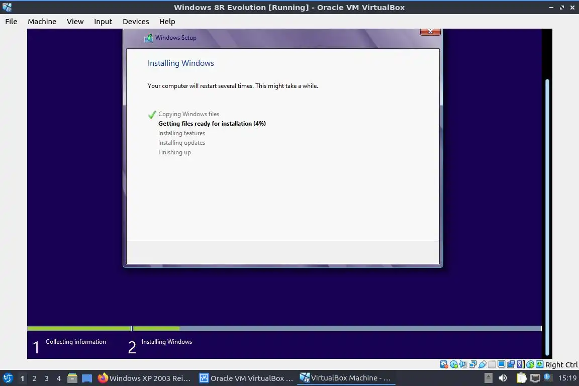Close the Windows Setup dialog
Screen dimensions: 579x386
(x=430, y=32)
